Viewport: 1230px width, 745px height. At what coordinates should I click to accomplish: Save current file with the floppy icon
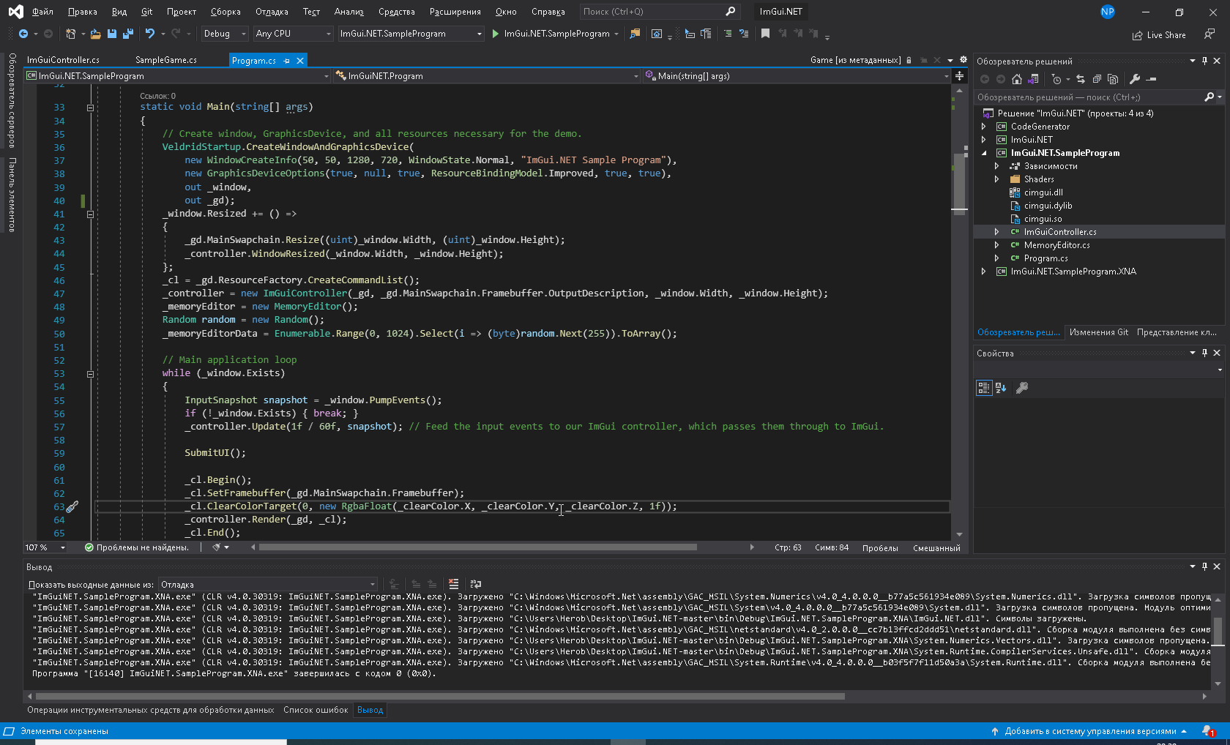tap(112, 34)
